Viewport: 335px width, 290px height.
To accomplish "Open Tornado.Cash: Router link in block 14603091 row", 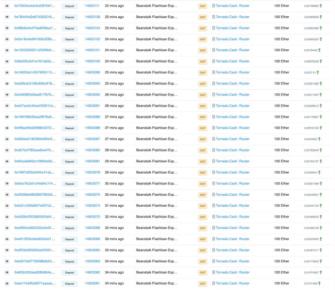I will [233, 106].
